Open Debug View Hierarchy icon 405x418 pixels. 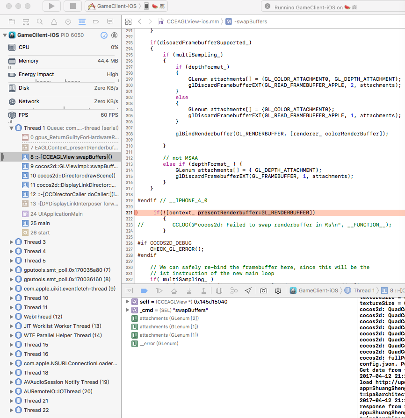[219, 290]
